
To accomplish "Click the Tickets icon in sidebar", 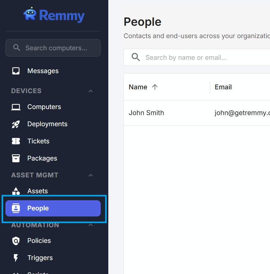I will pos(16,141).
